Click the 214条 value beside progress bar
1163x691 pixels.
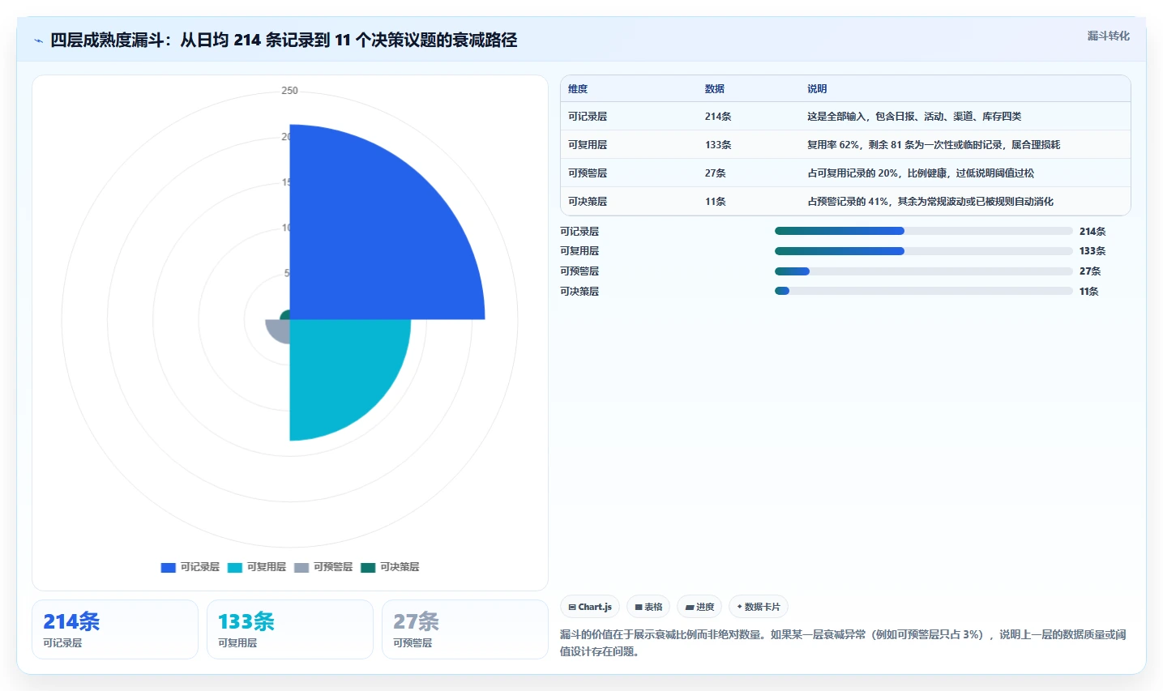point(1092,232)
